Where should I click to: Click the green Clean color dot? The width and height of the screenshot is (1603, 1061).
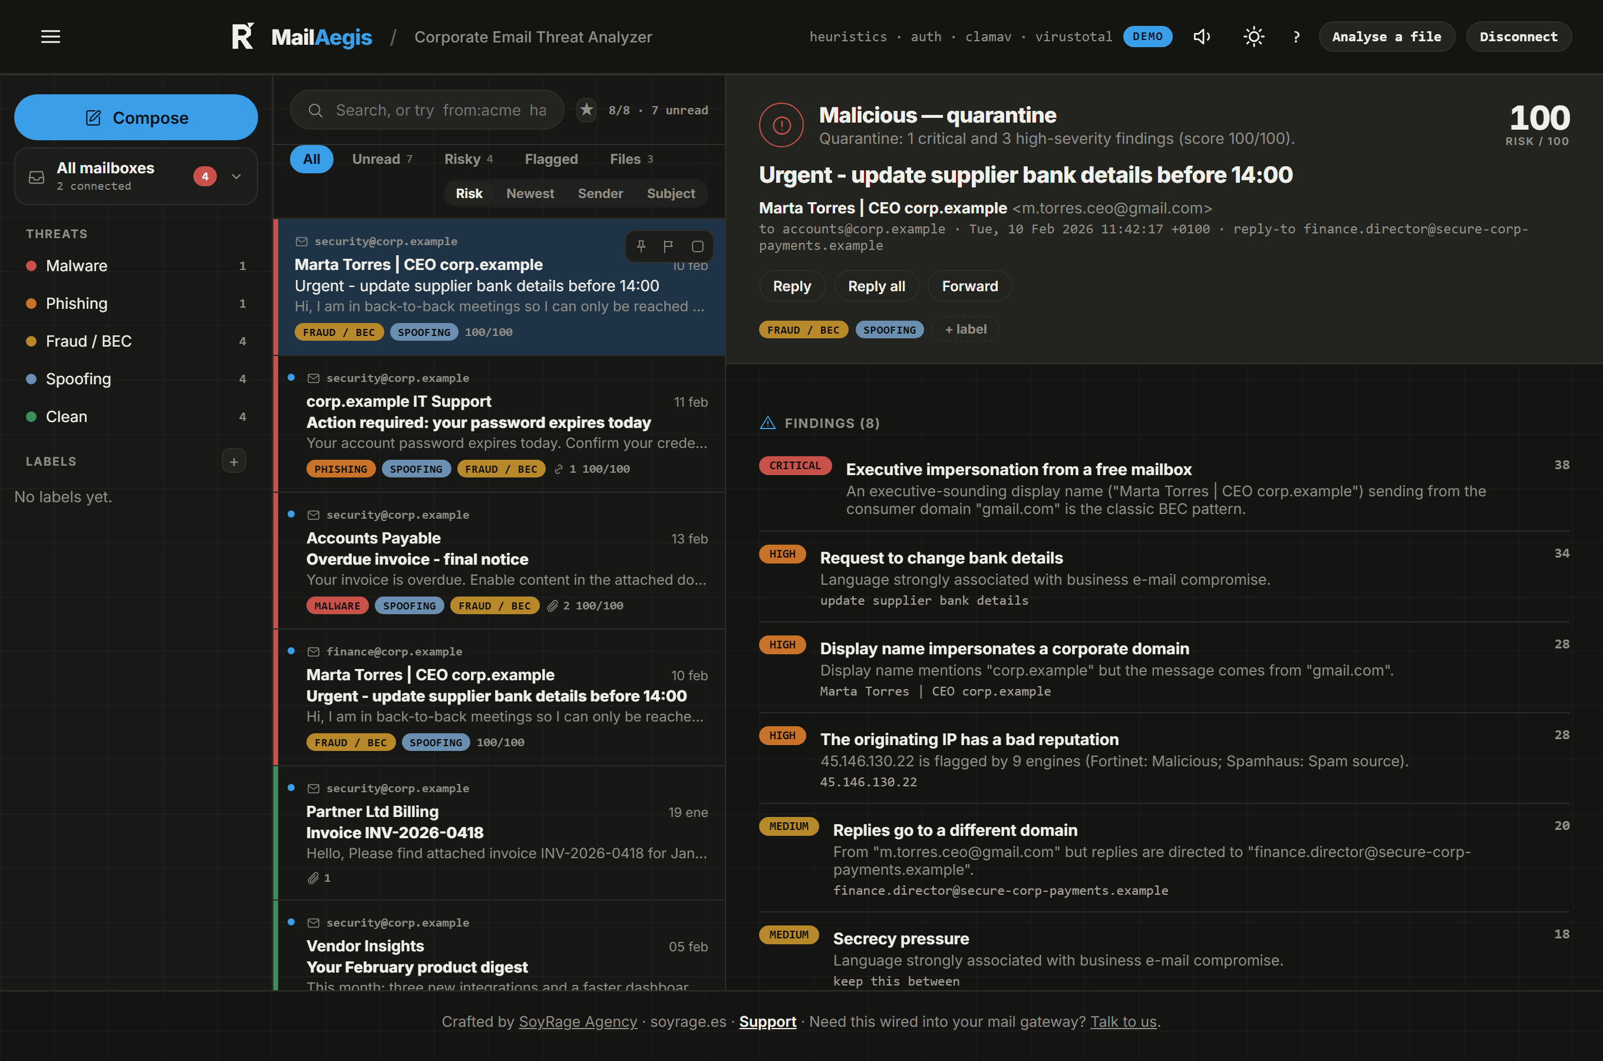(31, 417)
